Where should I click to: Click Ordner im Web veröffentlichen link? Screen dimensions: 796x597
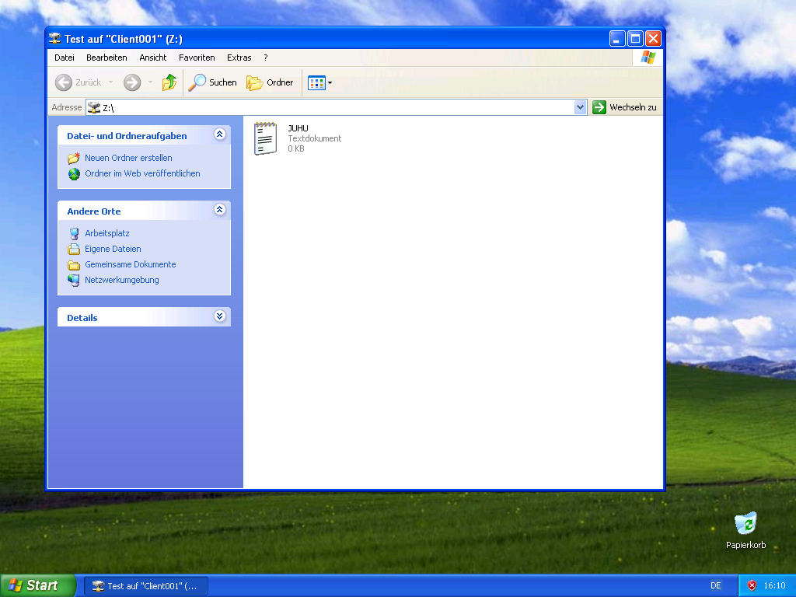(143, 173)
